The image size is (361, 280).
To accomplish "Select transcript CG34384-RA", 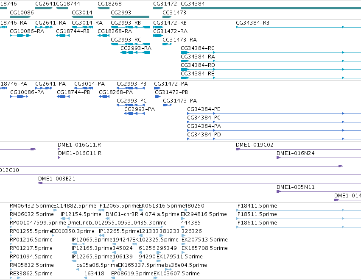I will click(x=271, y=61).
